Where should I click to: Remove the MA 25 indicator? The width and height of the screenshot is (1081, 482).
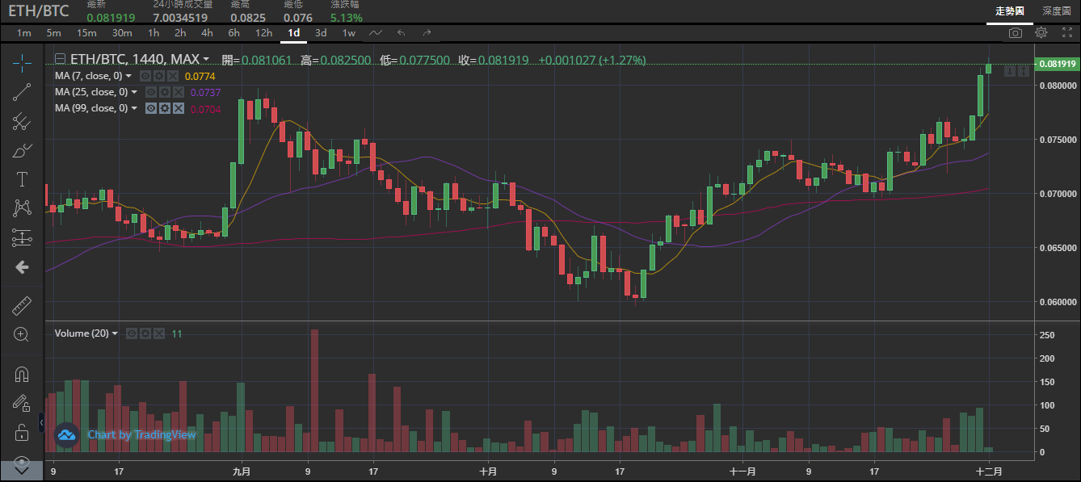point(178,92)
